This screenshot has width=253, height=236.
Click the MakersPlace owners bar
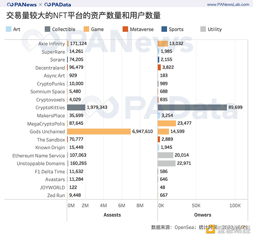pos(159,115)
